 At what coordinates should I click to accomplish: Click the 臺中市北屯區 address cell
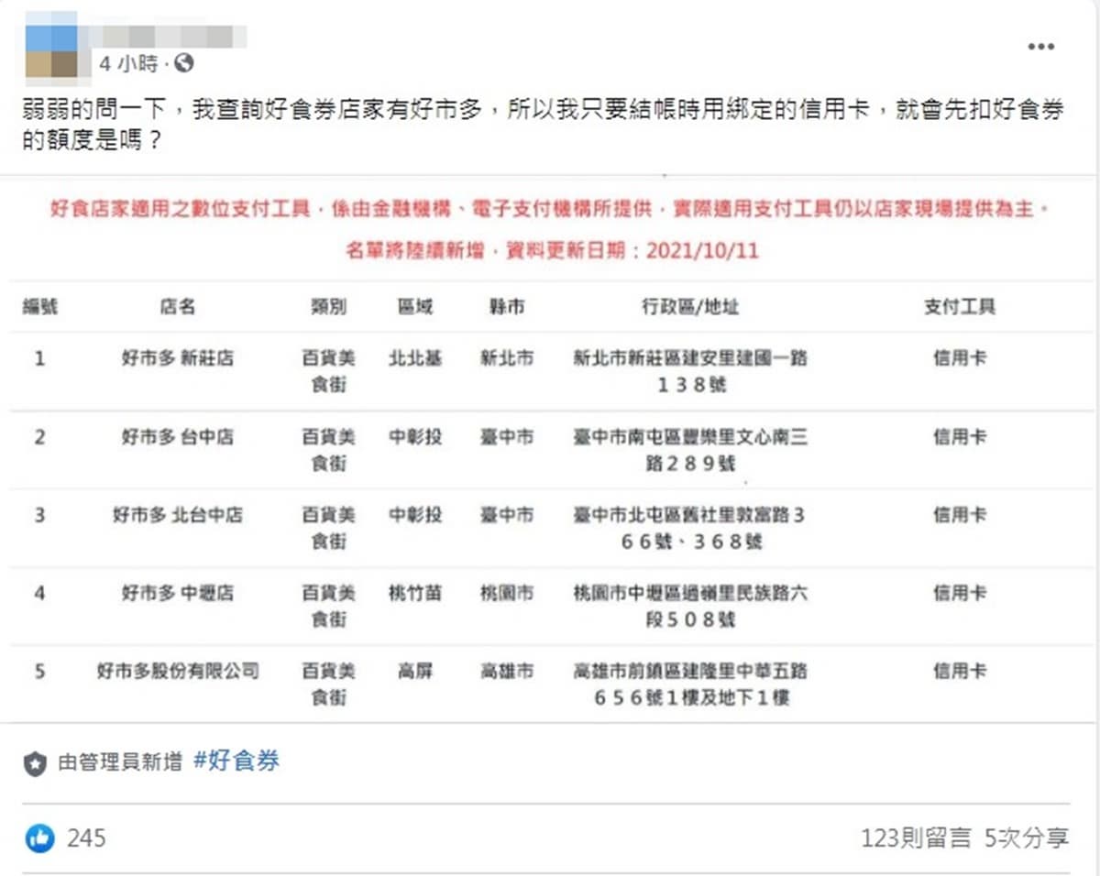(690, 528)
